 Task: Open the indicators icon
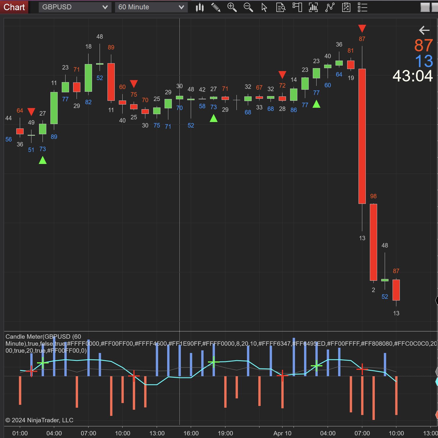point(313,7)
